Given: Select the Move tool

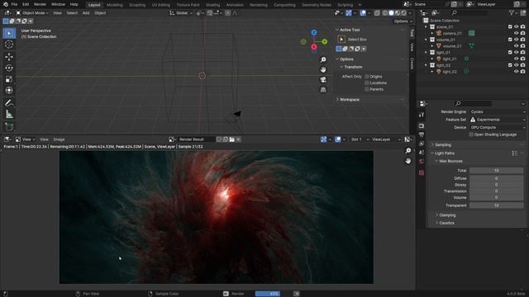Looking at the screenshot, I should [9, 57].
